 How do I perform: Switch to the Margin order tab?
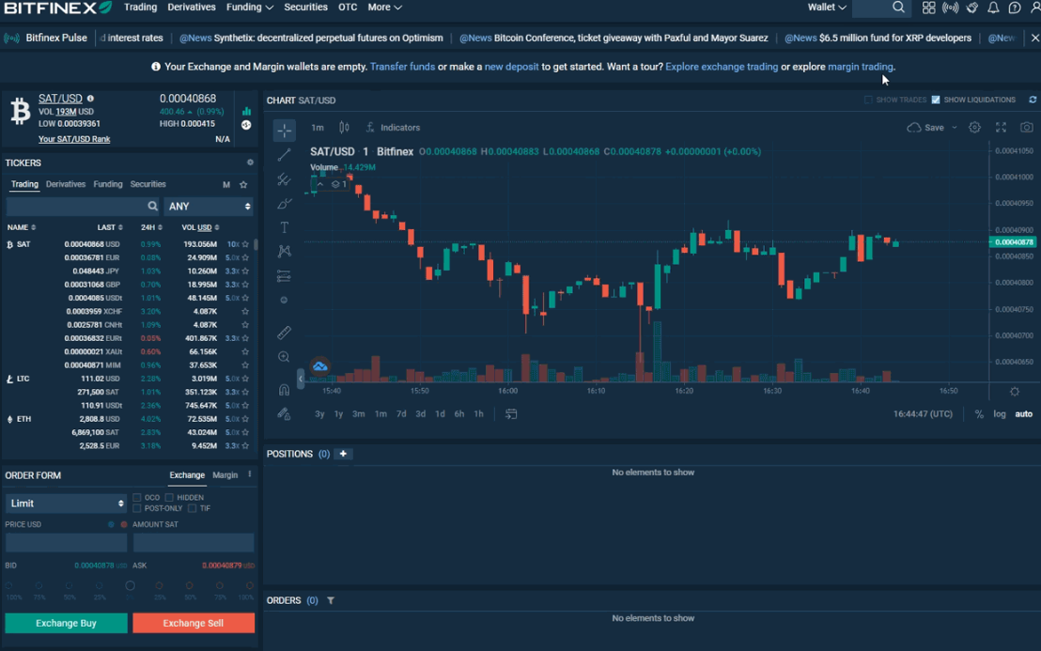tap(225, 475)
